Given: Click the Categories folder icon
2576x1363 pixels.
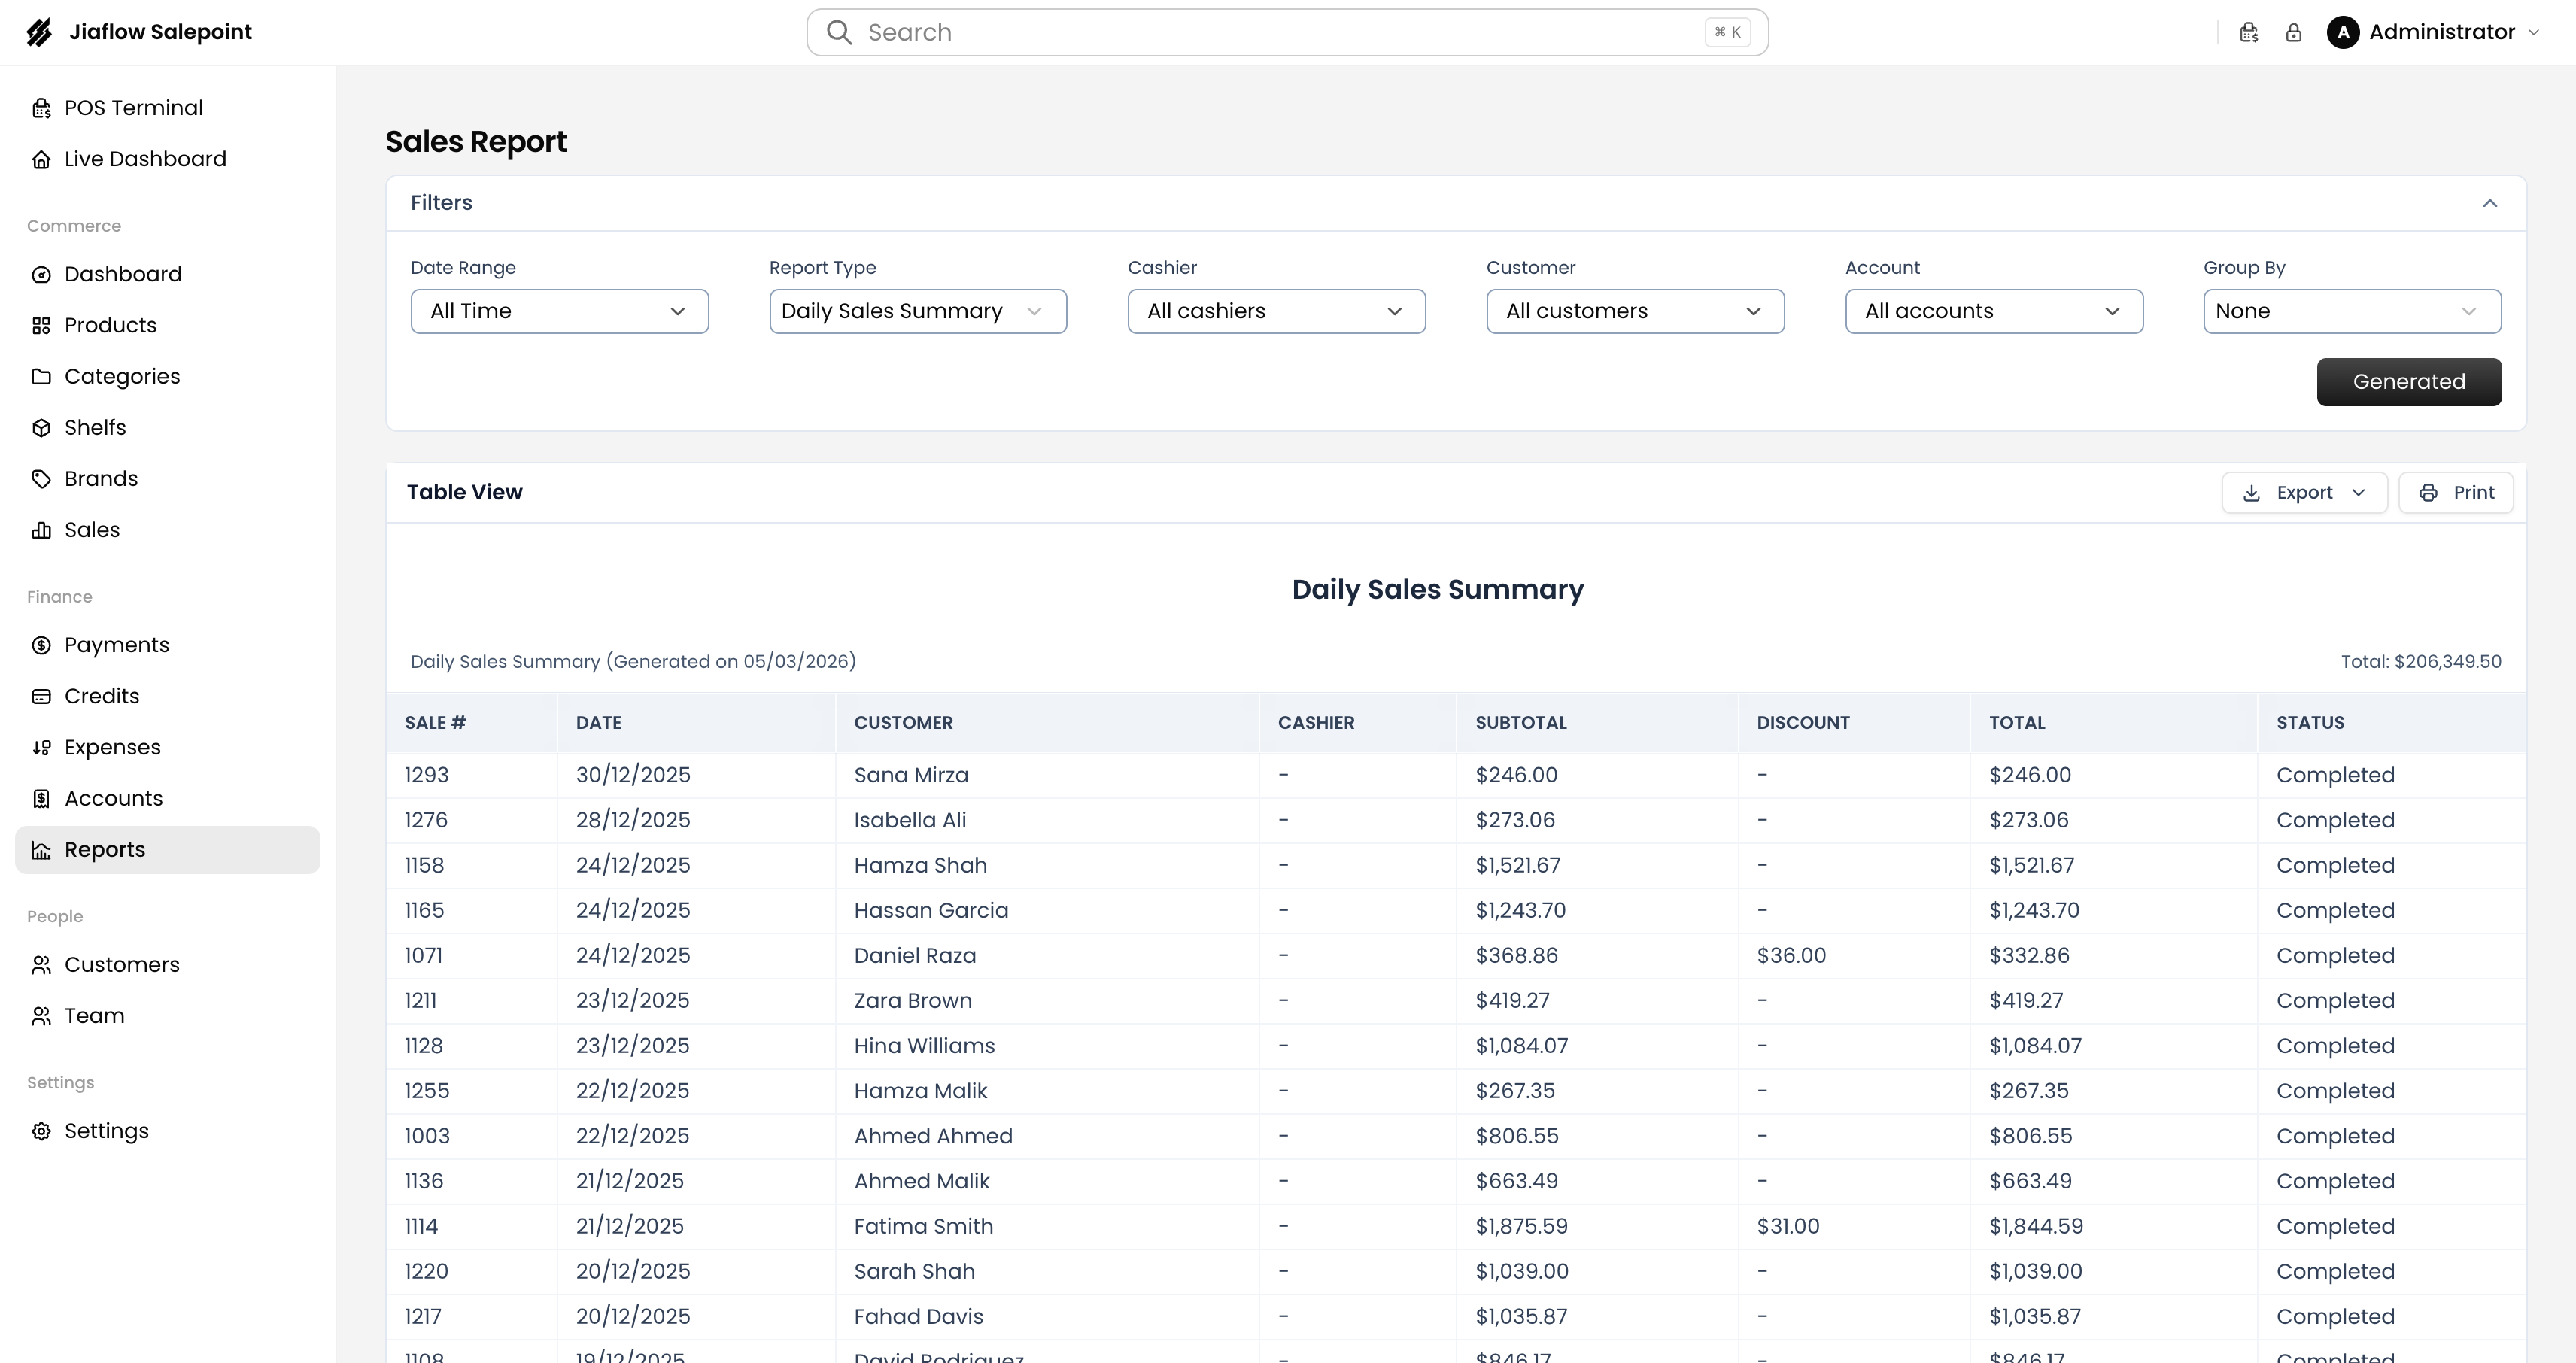Looking at the screenshot, I should pyautogui.click(x=41, y=376).
